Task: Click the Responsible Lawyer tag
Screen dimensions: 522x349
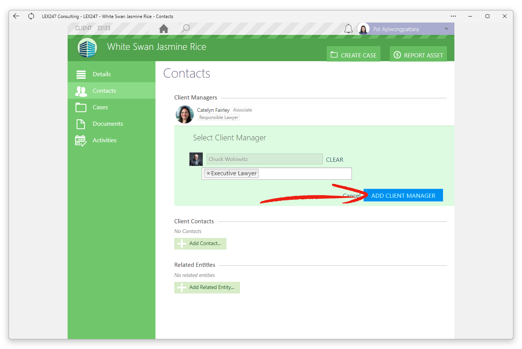Action: 219,117
